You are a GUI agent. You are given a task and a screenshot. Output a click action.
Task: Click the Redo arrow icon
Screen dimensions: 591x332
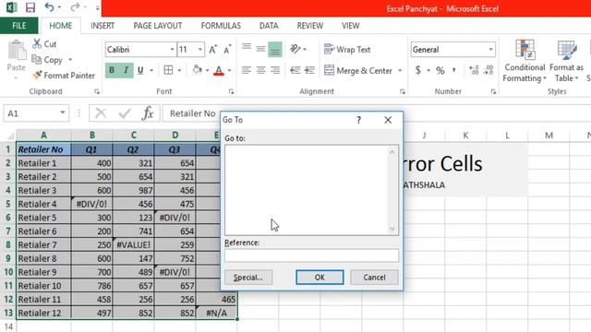pyautogui.click(x=76, y=7)
